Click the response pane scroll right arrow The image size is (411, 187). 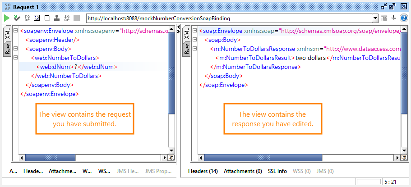[x=397, y=158]
